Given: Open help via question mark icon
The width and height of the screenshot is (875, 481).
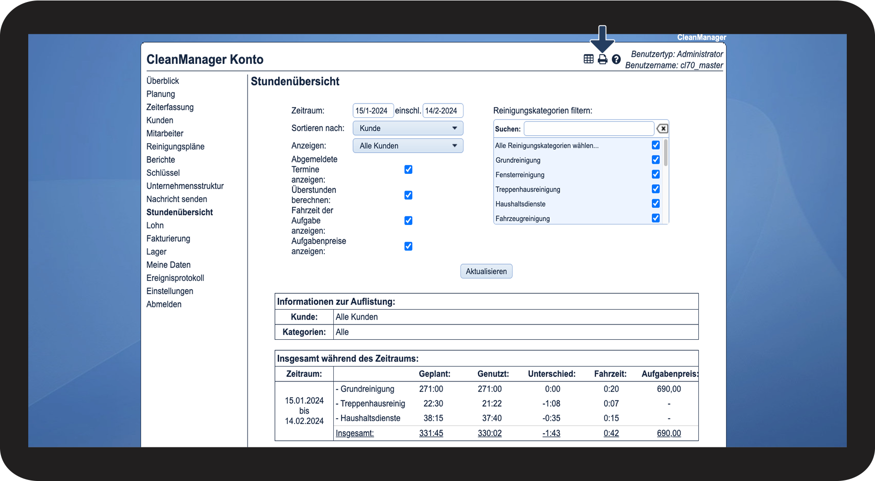Looking at the screenshot, I should coord(616,59).
